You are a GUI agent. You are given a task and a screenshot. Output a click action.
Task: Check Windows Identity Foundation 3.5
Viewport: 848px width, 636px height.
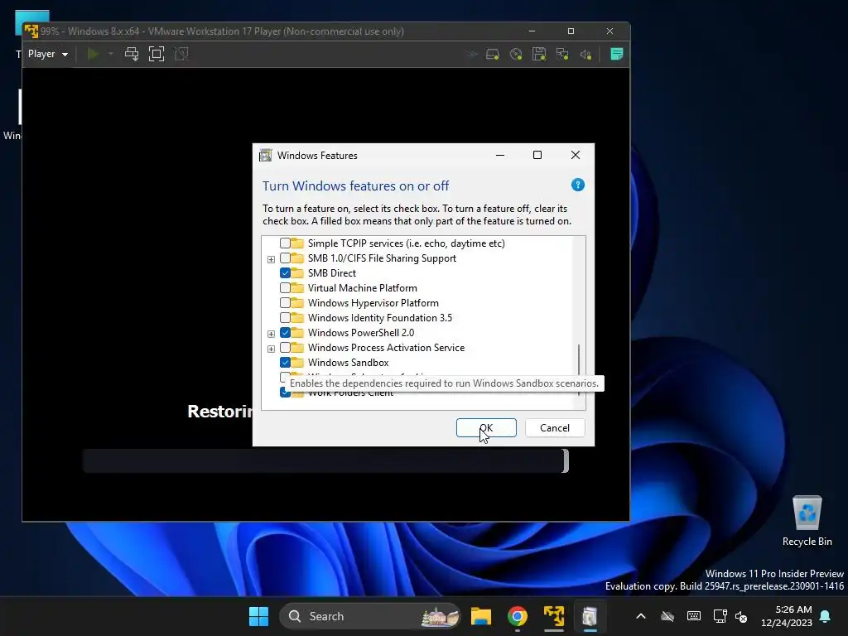pyautogui.click(x=285, y=317)
